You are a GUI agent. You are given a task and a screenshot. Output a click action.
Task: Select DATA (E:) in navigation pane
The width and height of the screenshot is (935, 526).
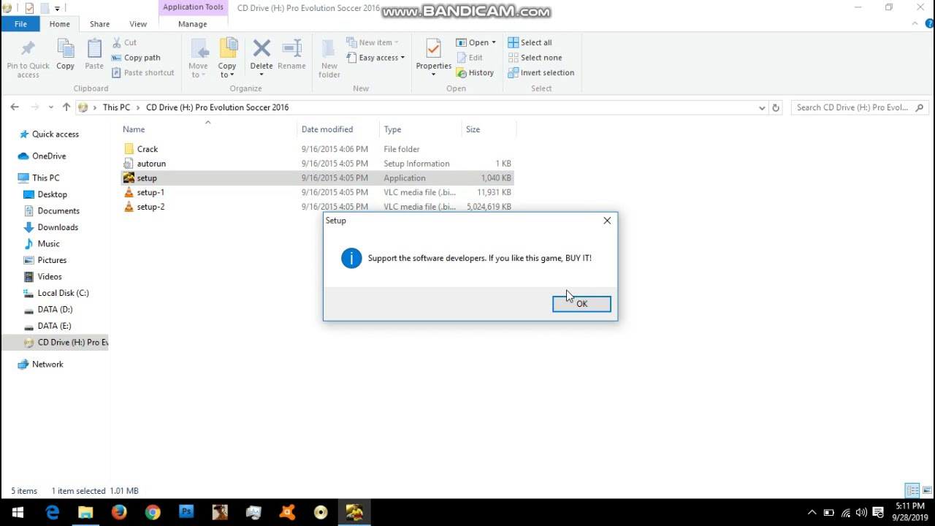[x=54, y=326]
